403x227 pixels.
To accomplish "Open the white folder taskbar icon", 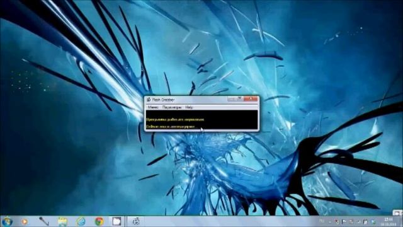I will 116,221.
